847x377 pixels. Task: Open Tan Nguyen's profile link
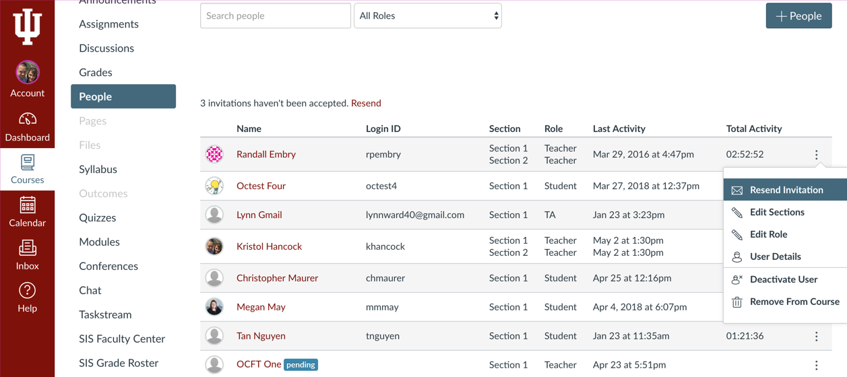pos(261,336)
